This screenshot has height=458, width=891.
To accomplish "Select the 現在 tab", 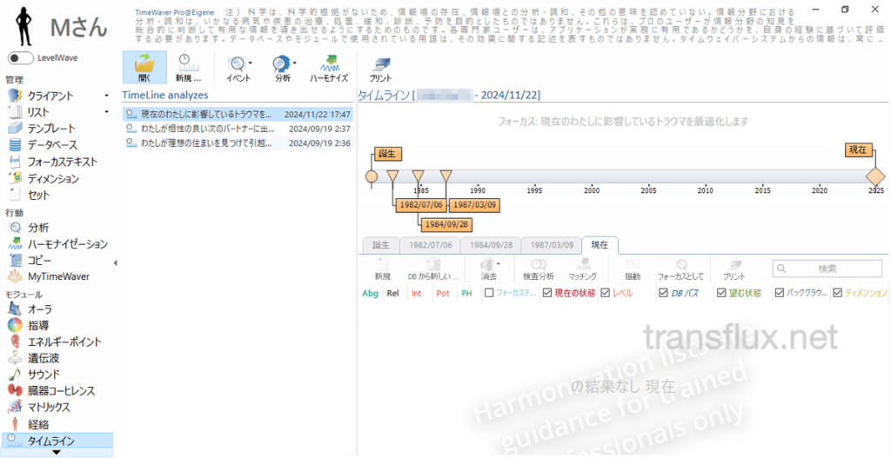I will click(x=600, y=245).
